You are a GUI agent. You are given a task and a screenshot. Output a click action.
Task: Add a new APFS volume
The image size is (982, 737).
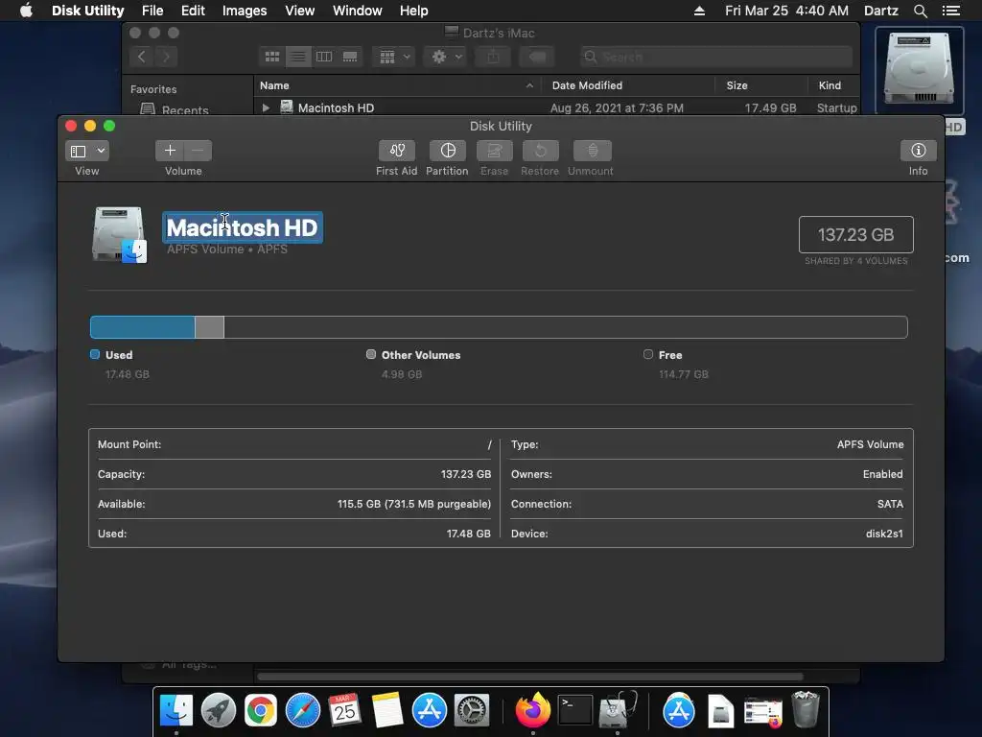(x=170, y=151)
